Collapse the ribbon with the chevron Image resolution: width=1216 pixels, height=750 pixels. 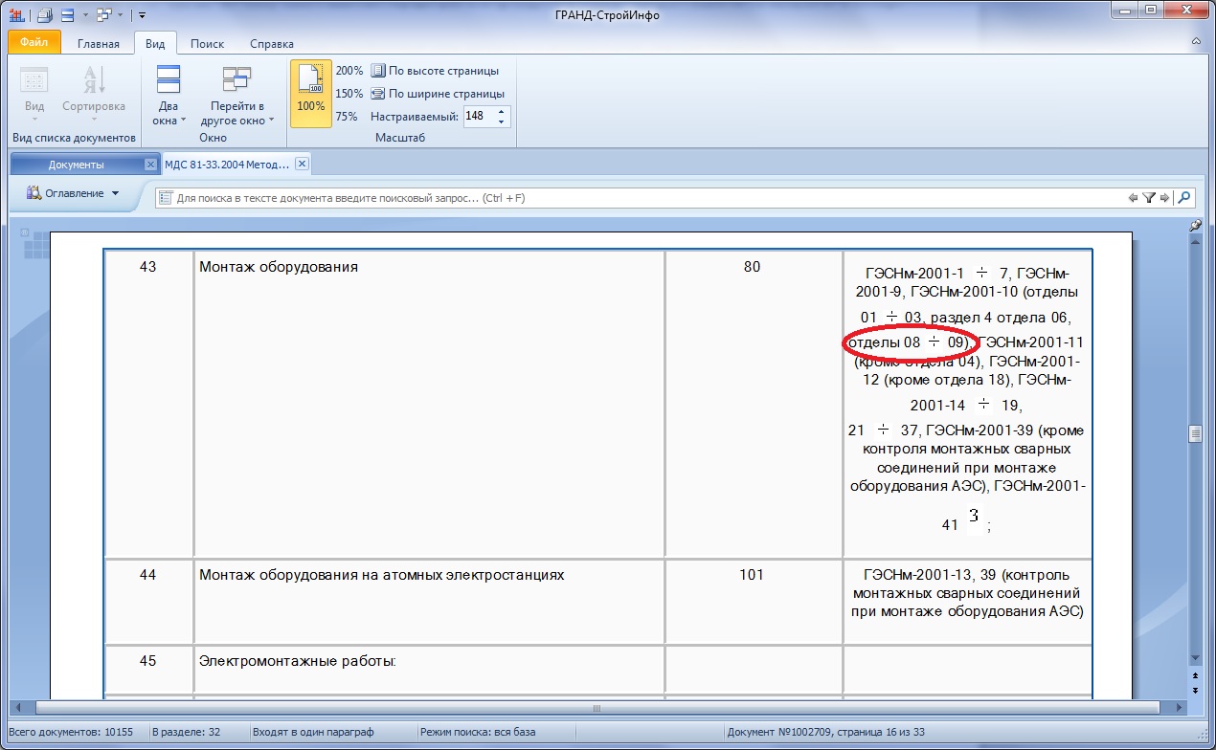[1196, 43]
